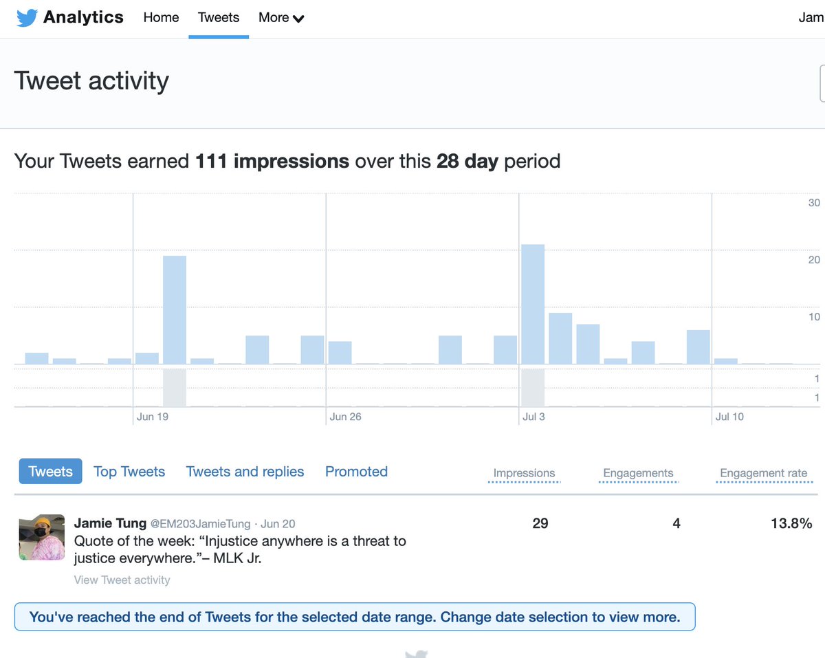Sort by Impressions column header

pos(524,473)
